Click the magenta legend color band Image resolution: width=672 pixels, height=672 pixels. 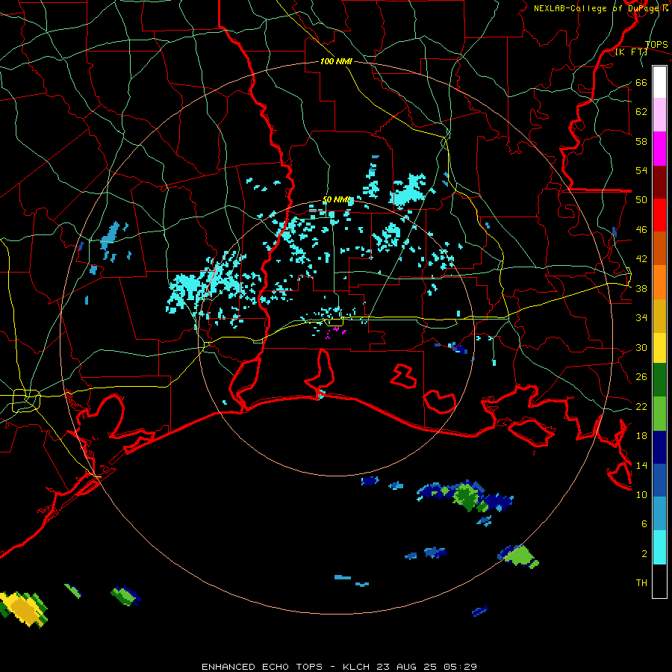coord(659,148)
